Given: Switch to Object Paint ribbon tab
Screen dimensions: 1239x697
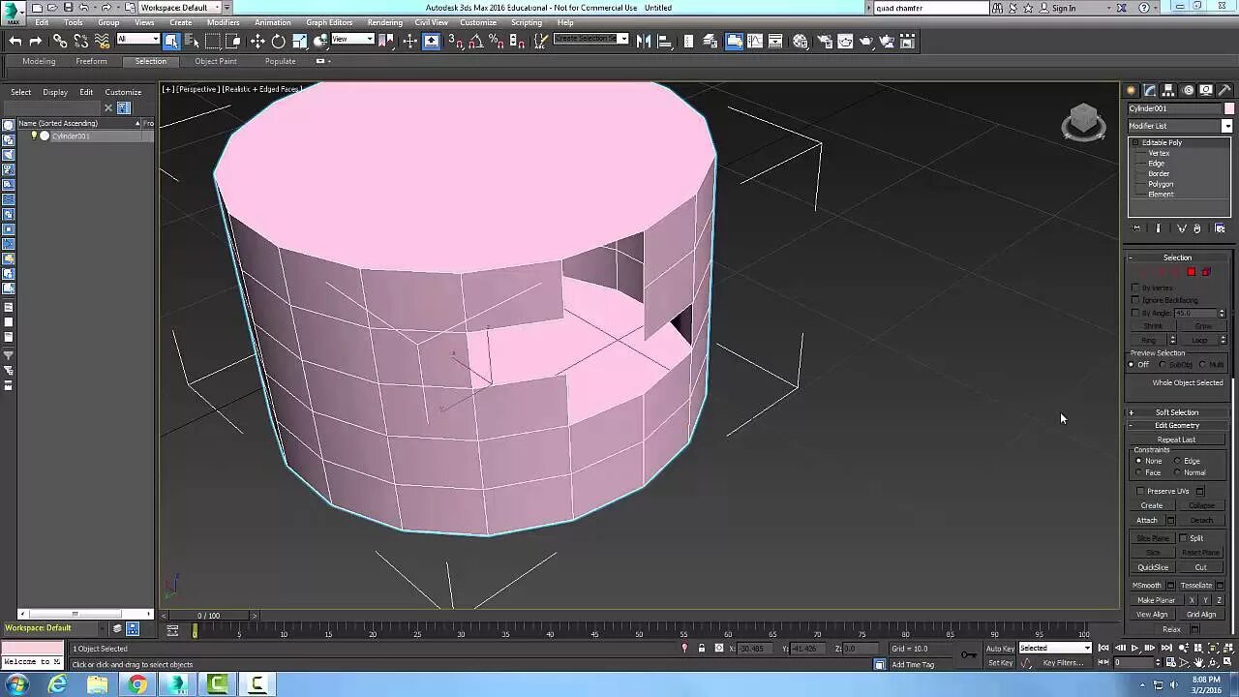Looking at the screenshot, I should (215, 61).
